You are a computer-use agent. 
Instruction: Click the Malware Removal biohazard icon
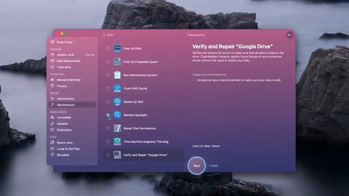(52, 80)
